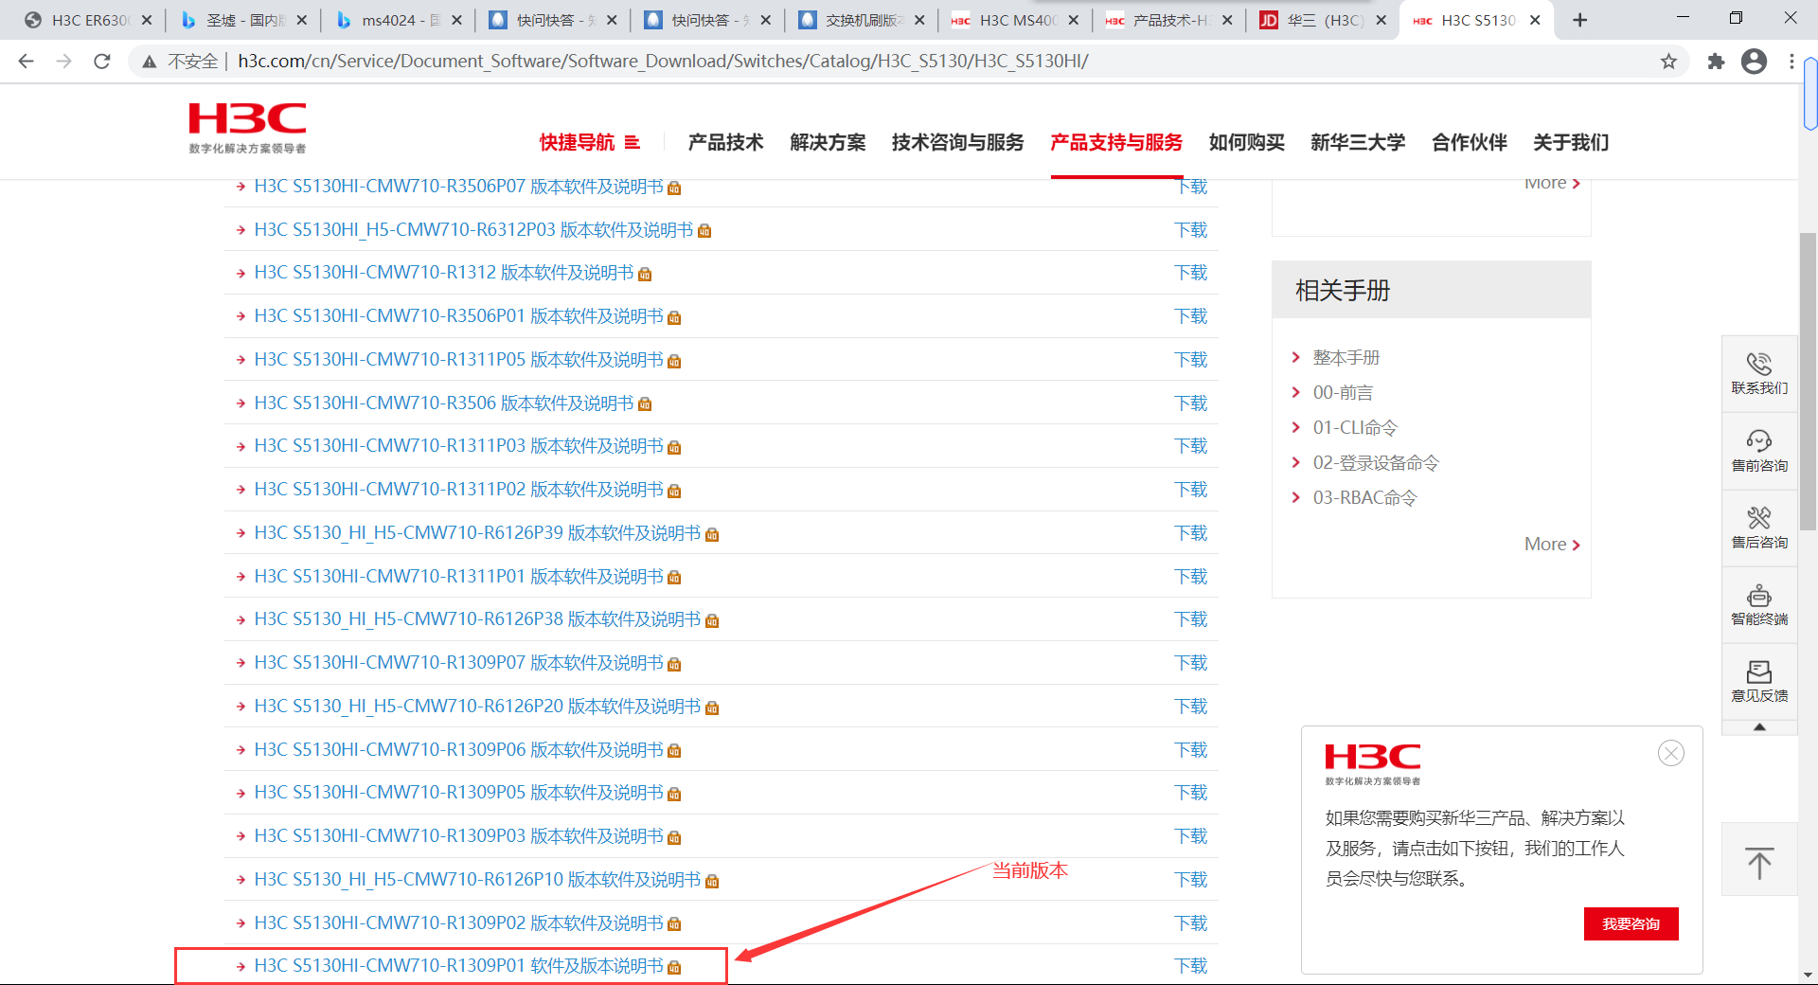Click 下载 for R1311P05 version
The width and height of the screenshot is (1818, 985).
pyautogui.click(x=1191, y=360)
